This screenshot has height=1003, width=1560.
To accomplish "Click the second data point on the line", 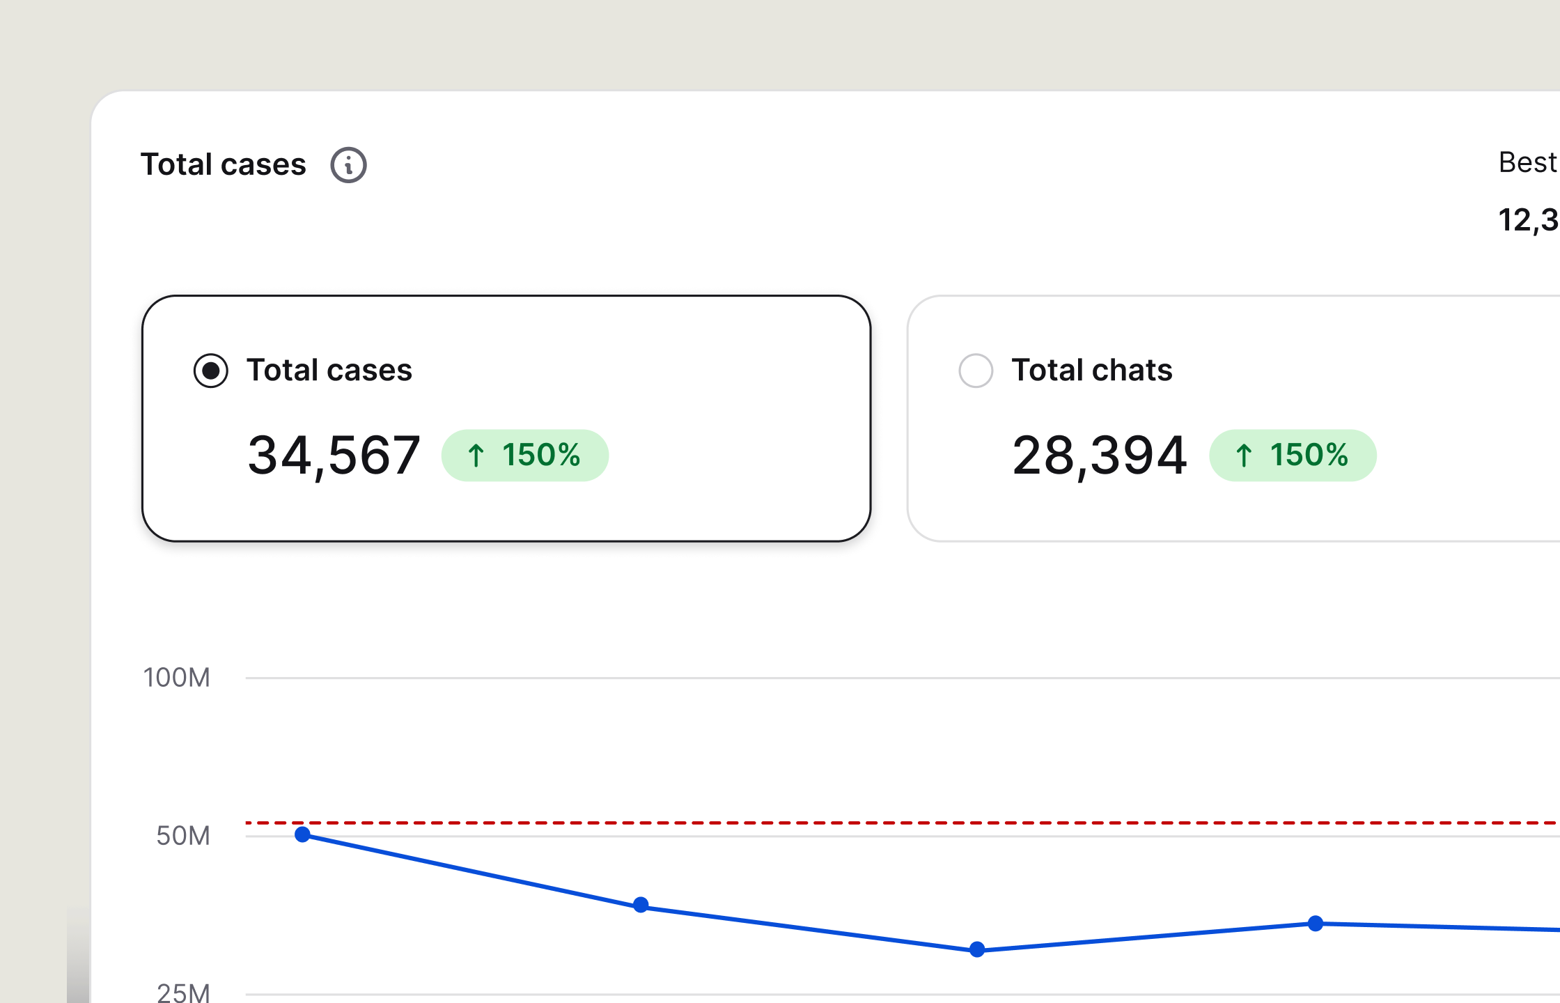I will point(641,905).
